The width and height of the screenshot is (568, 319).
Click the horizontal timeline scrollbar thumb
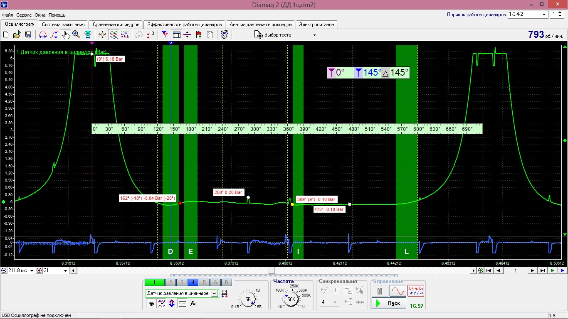(x=272, y=270)
